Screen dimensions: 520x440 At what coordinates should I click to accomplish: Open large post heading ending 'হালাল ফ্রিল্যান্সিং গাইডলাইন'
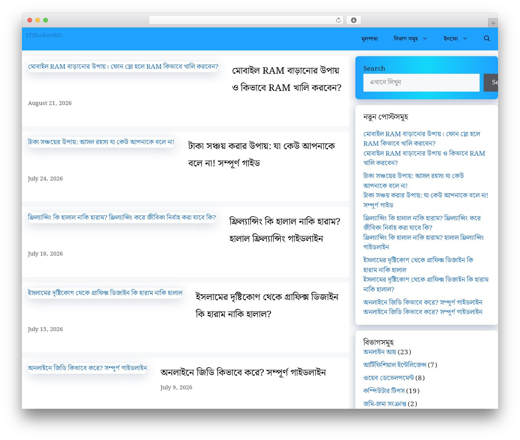click(x=285, y=230)
